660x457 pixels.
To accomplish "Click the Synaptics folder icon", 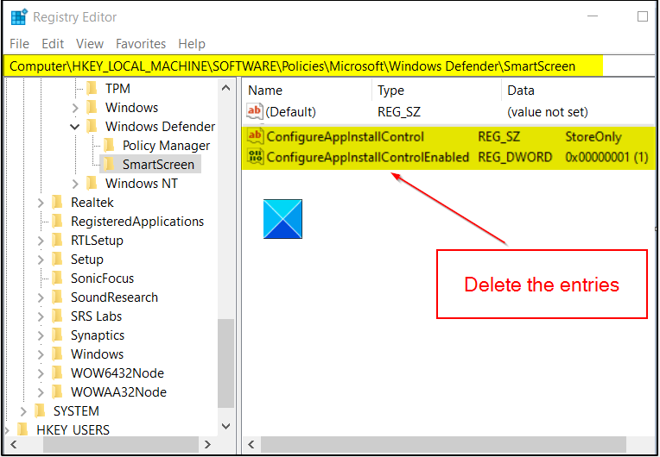I will click(57, 335).
